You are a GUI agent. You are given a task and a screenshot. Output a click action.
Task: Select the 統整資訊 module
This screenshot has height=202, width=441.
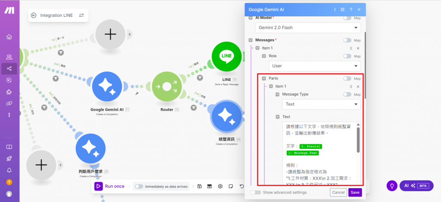point(227,117)
